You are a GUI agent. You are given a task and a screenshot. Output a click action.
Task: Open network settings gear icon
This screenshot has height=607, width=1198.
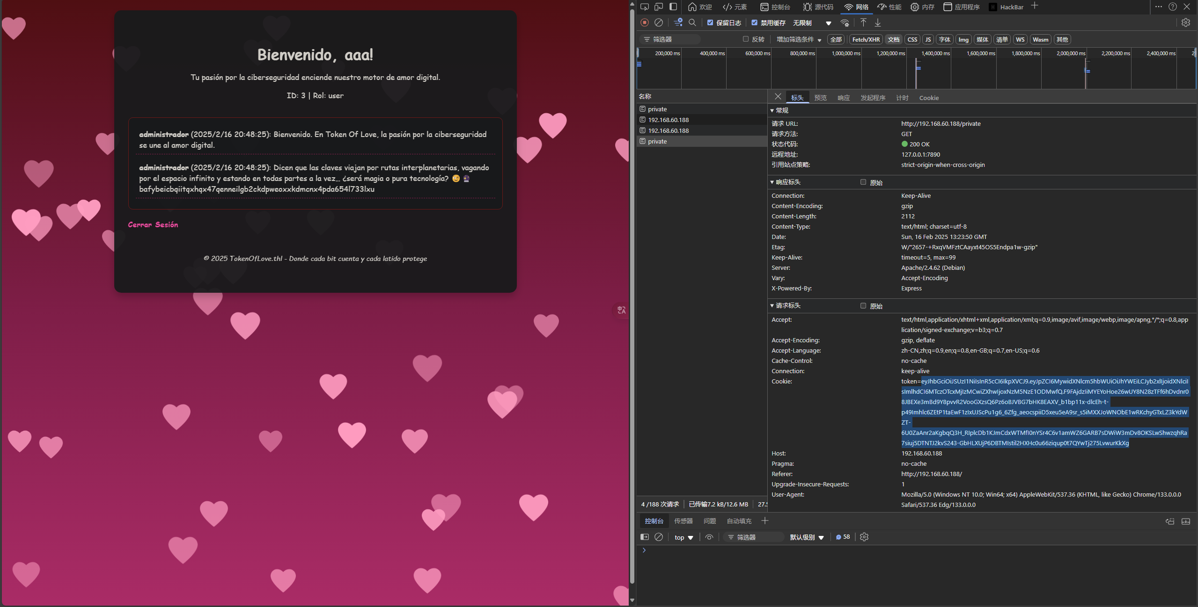(x=1185, y=22)
